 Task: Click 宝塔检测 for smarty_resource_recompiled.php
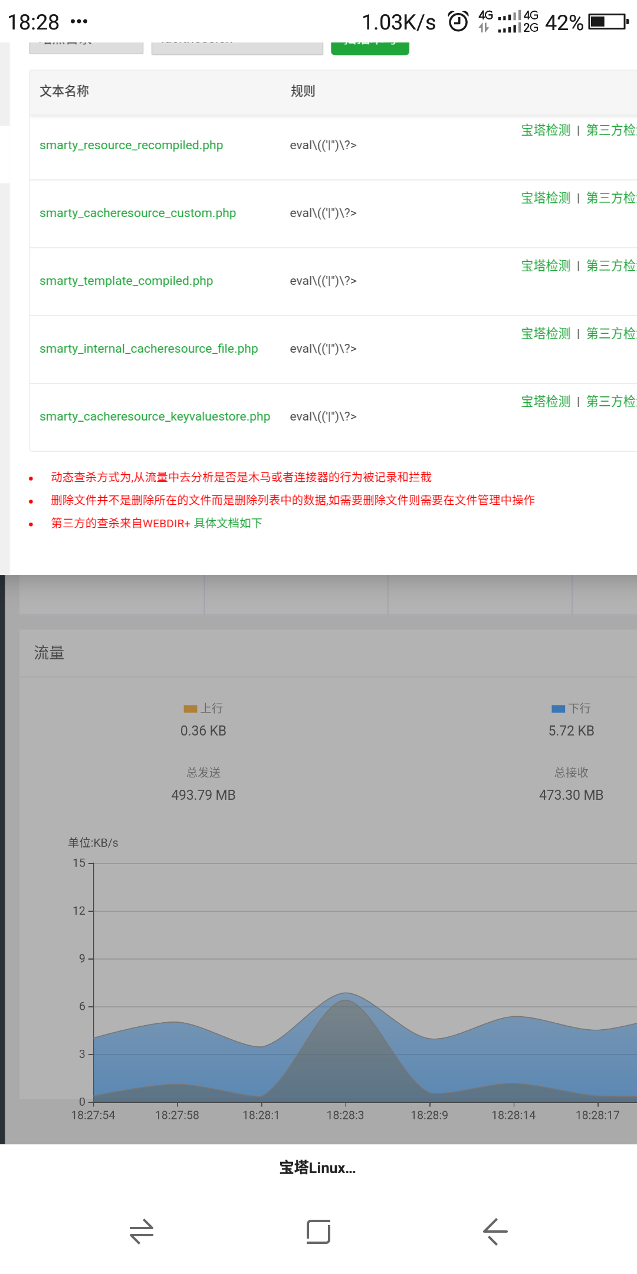tap(546, 130)
